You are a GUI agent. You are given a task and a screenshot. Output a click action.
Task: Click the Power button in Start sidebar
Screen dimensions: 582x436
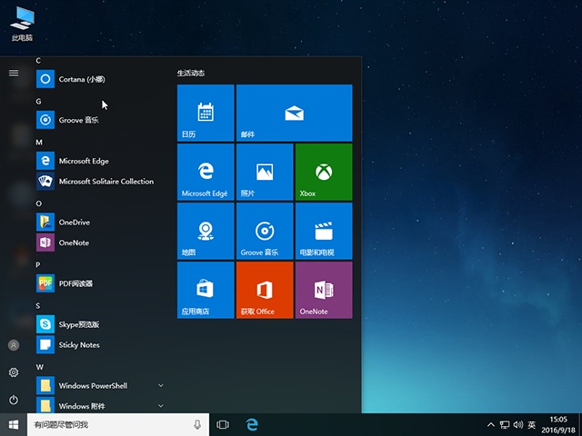[14, 400]
